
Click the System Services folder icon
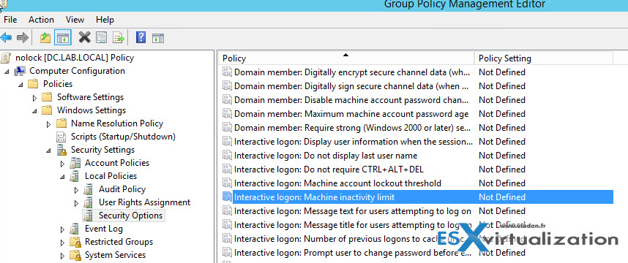[75, 255]
